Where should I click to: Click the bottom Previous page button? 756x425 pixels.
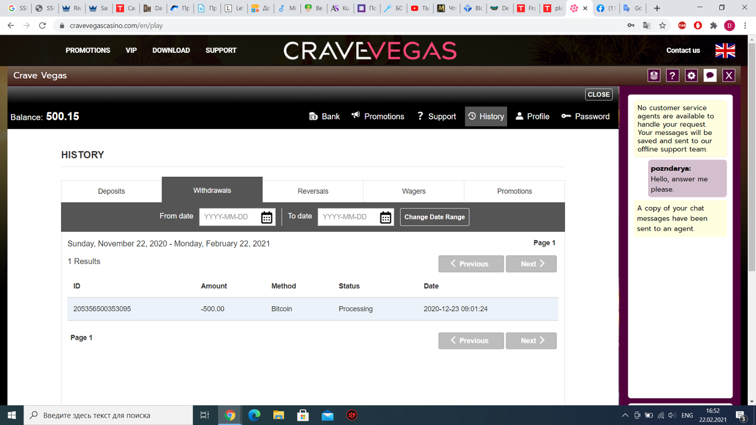(x=471, y=341)
